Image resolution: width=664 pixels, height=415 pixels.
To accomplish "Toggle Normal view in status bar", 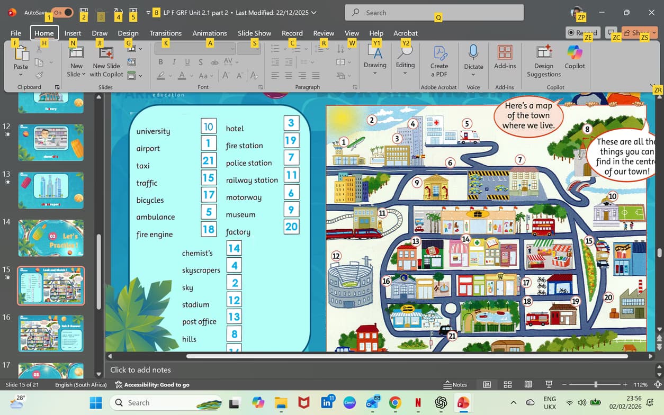I will 487,384.
